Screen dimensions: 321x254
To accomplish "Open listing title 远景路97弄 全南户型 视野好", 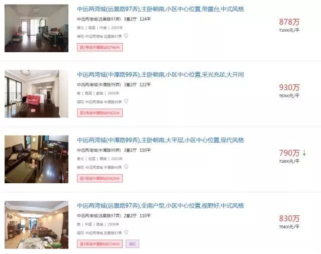I will pyautogui.click(x=160, y=206).
